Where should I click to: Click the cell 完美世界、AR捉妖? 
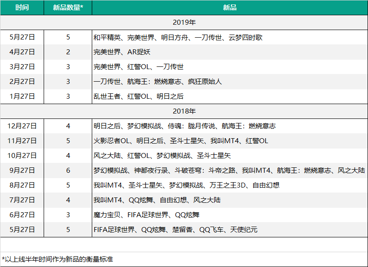click(230, 52)
